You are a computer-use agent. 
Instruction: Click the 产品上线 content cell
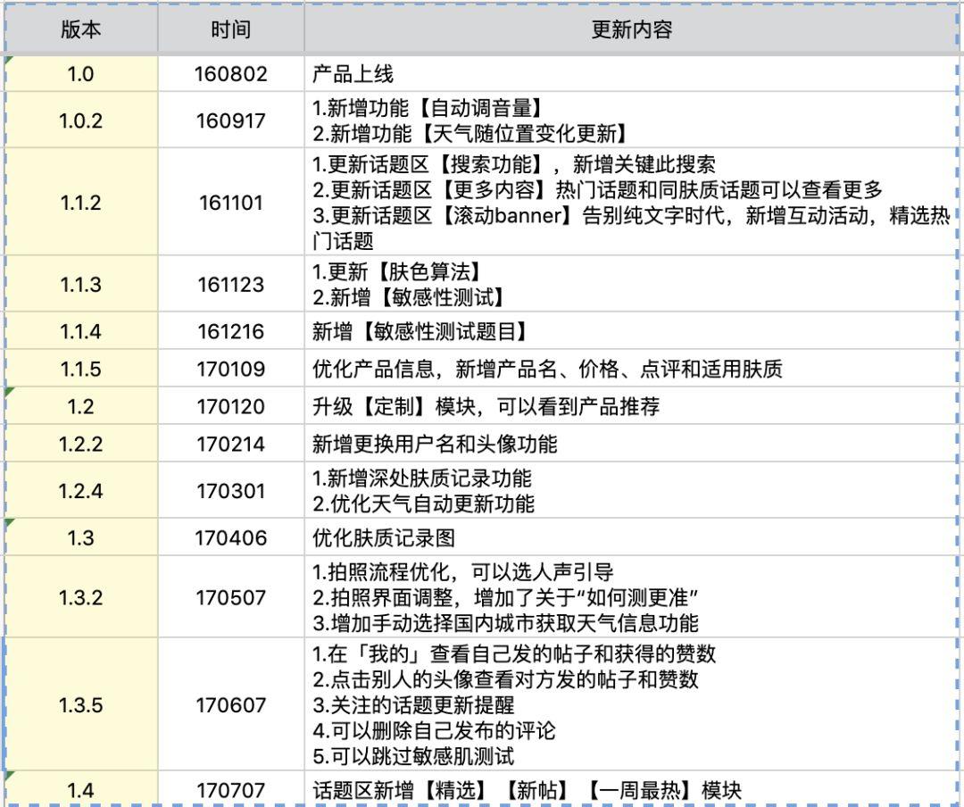click(x=446, y=75)
